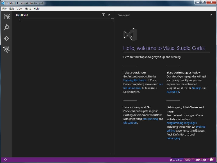The image size is (217, 163).
Task: Click line number 1 in gutter
Action: coord(20,20)
